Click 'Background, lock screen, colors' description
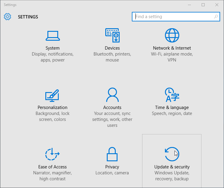The height and width of the screenshot is (188, 224). coord(52,116)
